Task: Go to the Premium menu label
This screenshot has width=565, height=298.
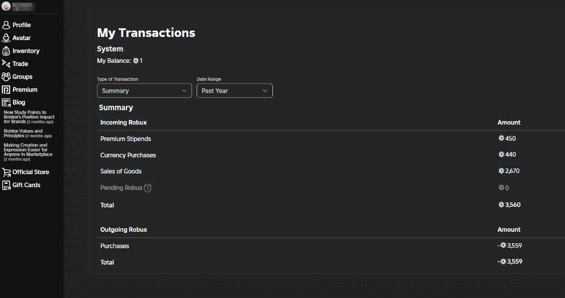Action: [25, 90]
